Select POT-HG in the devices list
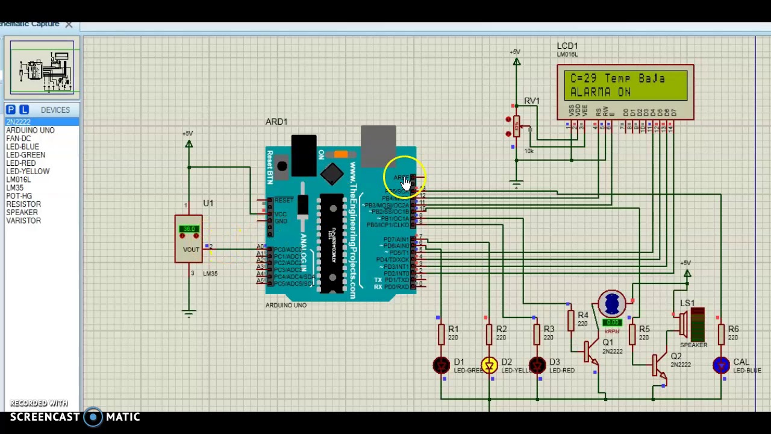This screenshot has width=771, height=434. point(19,196)
